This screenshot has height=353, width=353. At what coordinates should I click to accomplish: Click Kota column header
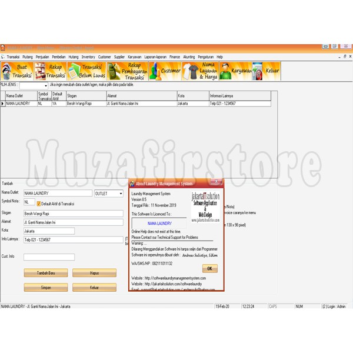pos(193,96)
